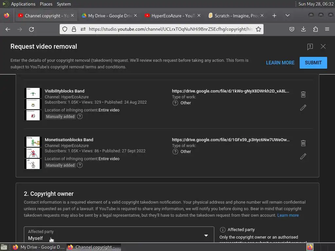335x251 pixels.
Task: Show Type of work help for Visibilityblocks Band
Action: click(175, 103)
